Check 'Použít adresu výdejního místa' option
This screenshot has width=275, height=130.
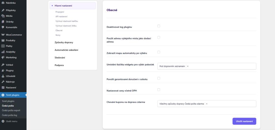(159, 38)
